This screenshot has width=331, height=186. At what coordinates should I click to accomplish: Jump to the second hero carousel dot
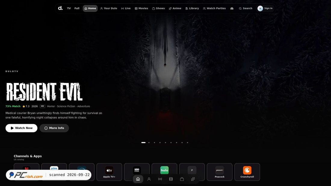[149, 142]
